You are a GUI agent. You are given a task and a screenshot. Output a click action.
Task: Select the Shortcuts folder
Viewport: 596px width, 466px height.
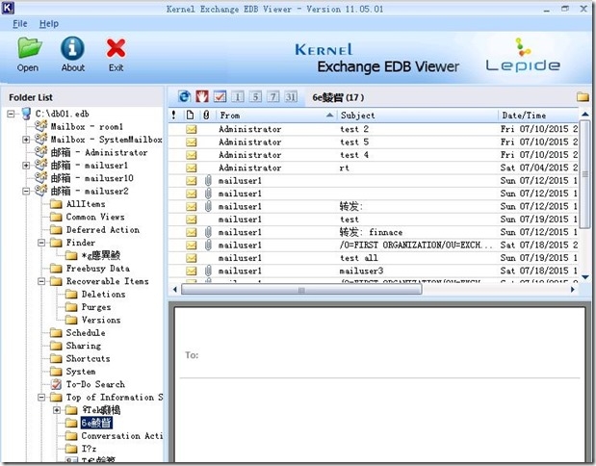tap(88, 359)
